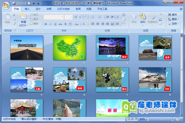Expand Customize Quick Access Toolbar arrow
Viewport: 185px width, 123px height.
coord(44,3)
